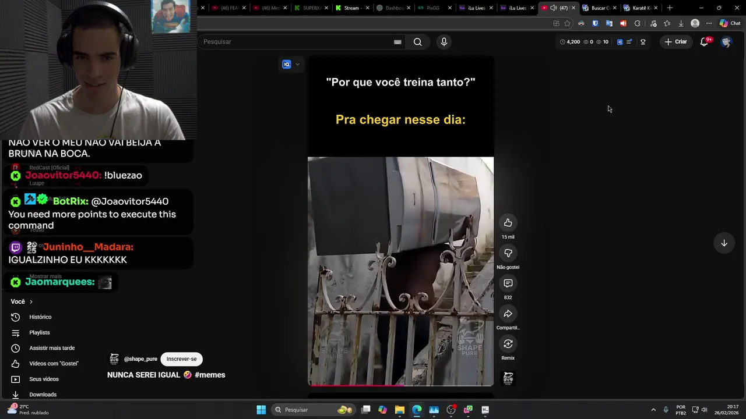Switch to the PixGG browser tab
The height and width of the screenshot is (419, 746).
[433, 8]
